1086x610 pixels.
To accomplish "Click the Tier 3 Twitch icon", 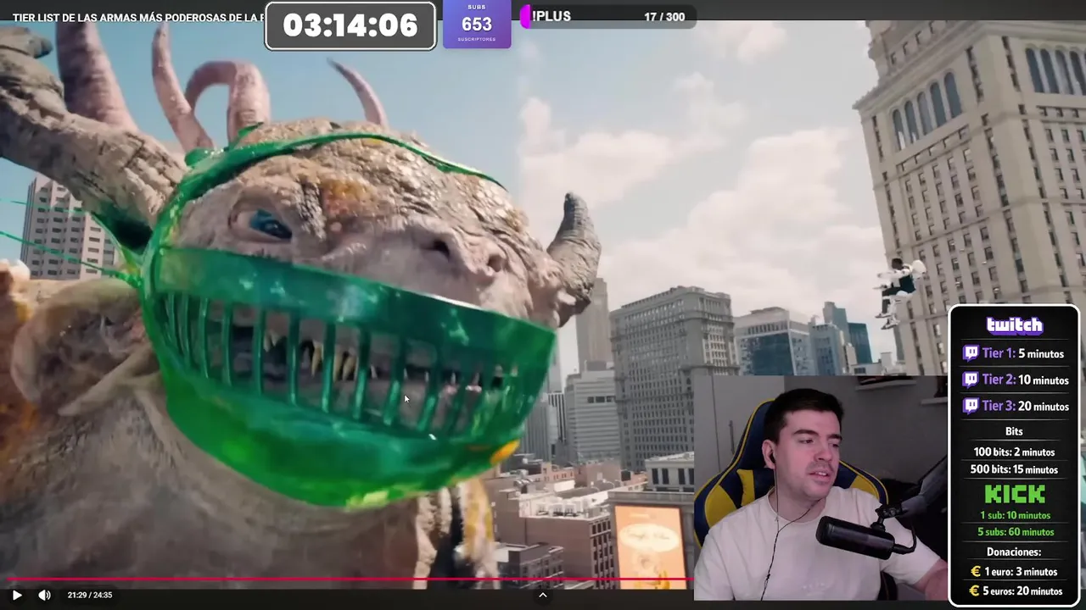I will pyautogui.click(x=971, y=406).
